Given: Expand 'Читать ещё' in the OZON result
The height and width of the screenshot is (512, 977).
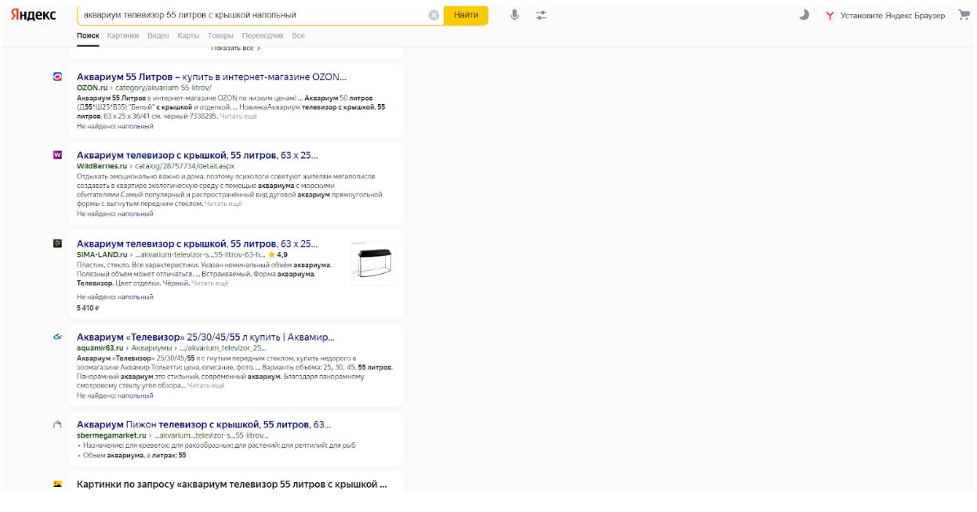Looking at the screenshot, I should 238,116.
